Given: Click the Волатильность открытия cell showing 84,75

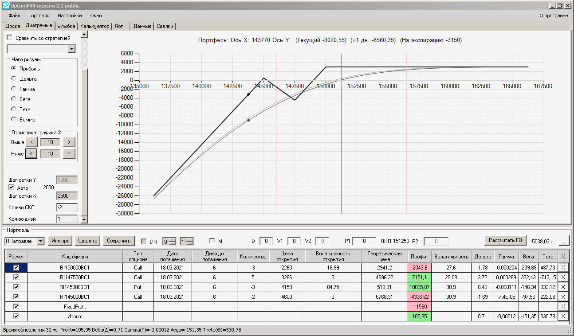Looking at the screenshot, I should coord(333,287).
